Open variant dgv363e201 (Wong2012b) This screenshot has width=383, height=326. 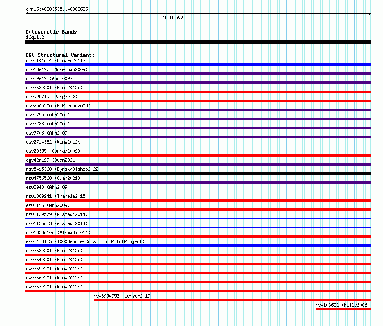pos(54,251)
